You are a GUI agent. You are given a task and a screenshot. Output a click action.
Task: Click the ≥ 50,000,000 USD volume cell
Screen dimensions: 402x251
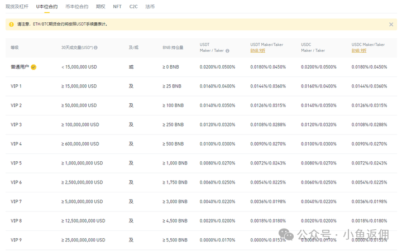click(x=79, y=105)
